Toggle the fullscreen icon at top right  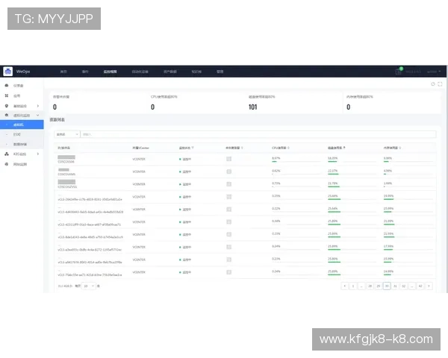(441, 84)
